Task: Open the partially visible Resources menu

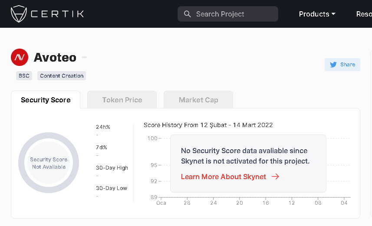Action: click(364, 14)
